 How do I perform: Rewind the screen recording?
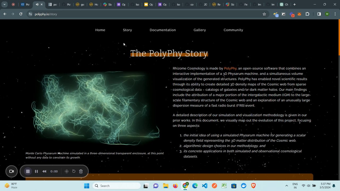pyautogui.click(x=44, y=171)
